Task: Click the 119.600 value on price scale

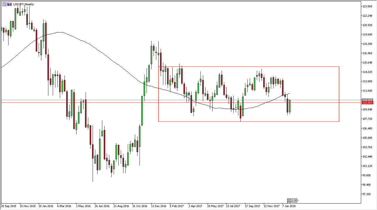Action: click(x=367, y=35)
